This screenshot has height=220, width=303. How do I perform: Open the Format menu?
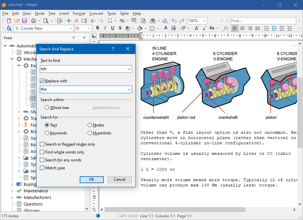pos(79,14)
